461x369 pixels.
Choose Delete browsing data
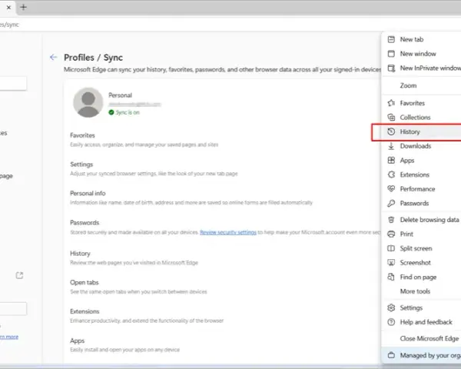[421, 220]
